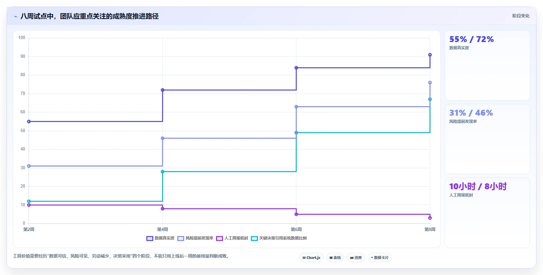The image size is (543, 275).
Task: Click the 阶段变化 label in the header
Action: click(521, 16)
